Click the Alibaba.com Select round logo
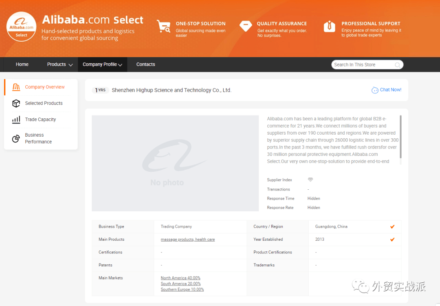 (x=21, y=27)
